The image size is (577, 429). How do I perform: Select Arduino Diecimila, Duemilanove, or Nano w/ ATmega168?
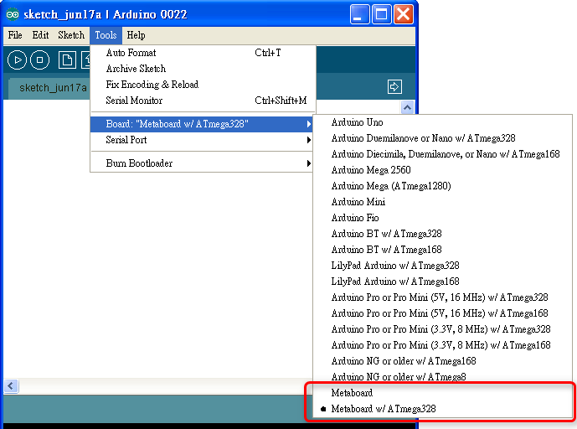[x=442, y=154]
